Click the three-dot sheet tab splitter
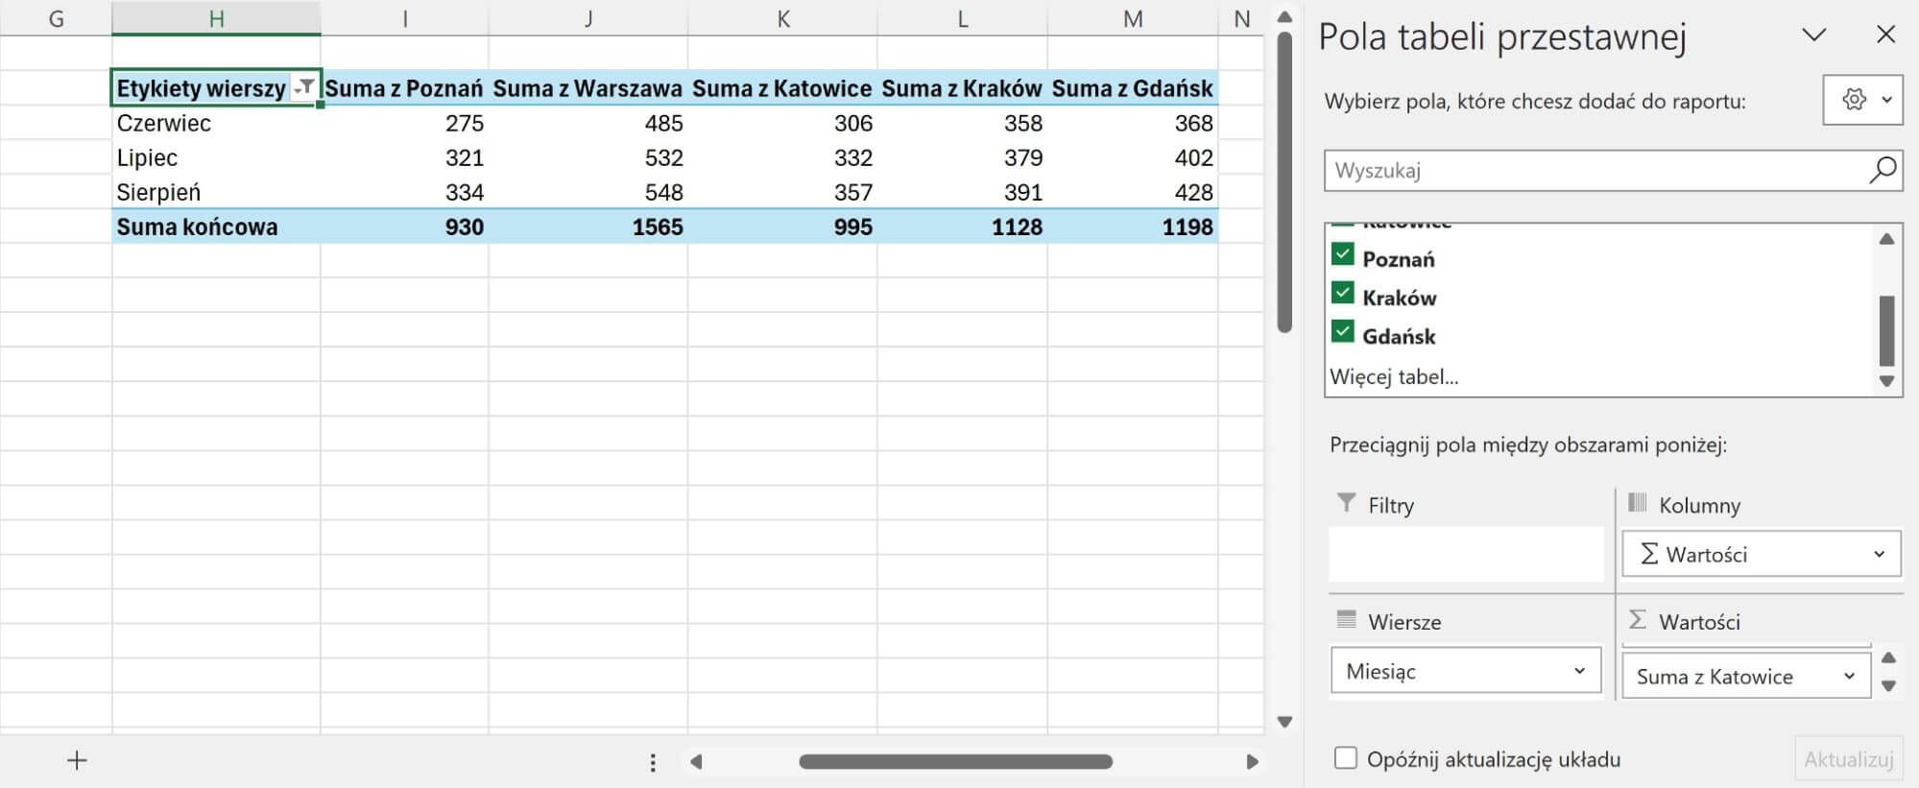 653,762
